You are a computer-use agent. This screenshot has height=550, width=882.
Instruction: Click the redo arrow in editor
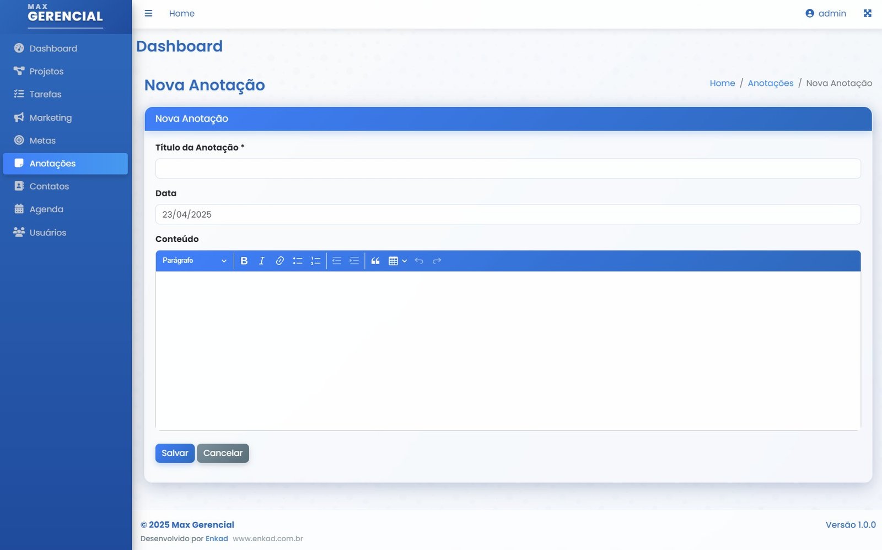437,261
